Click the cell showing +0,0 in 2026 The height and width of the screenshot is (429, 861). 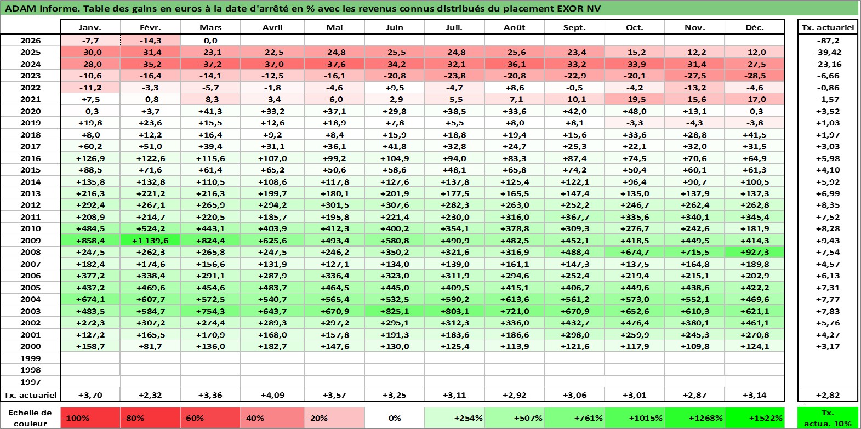coord(210,41)
